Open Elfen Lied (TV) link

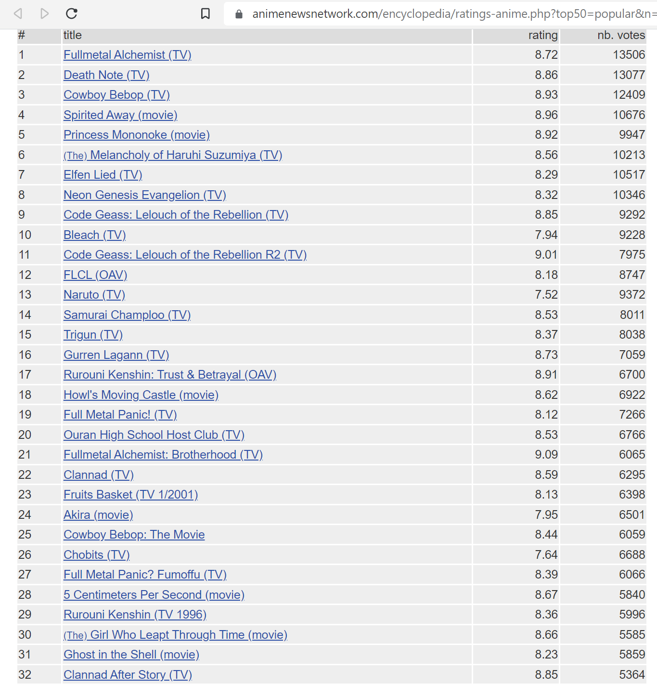tap(103, 175)
